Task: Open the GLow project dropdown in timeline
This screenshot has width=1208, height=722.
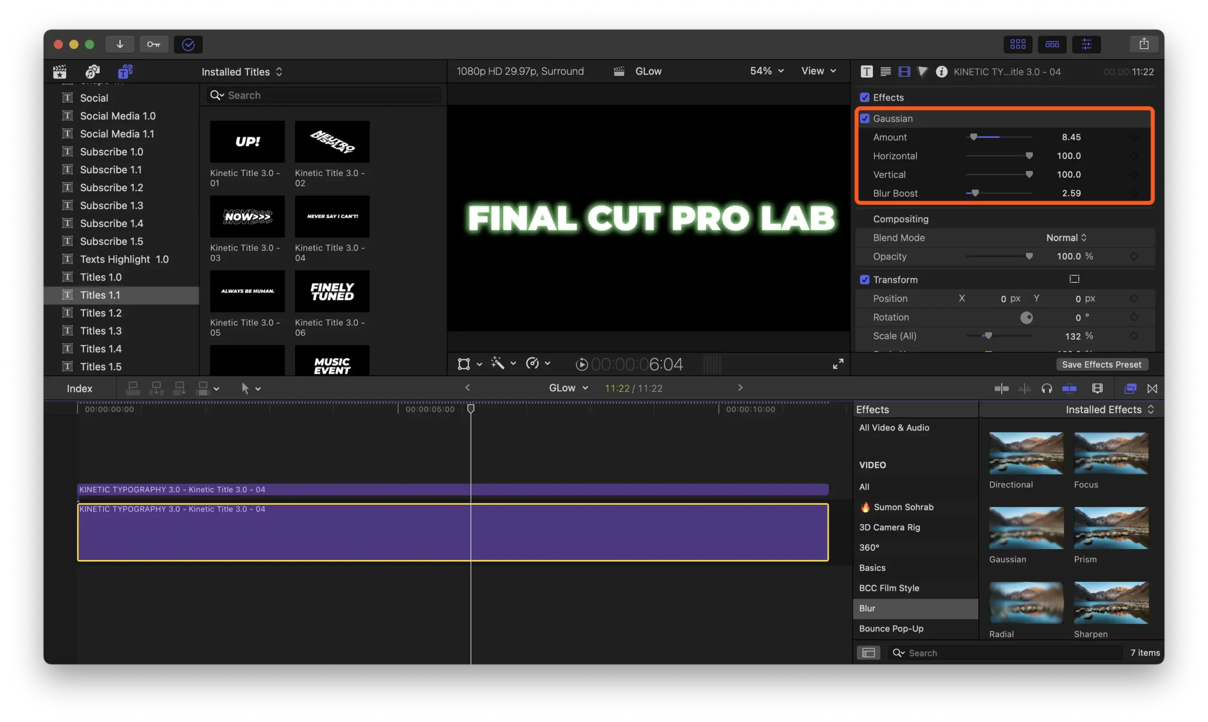Action: (568, 388)
